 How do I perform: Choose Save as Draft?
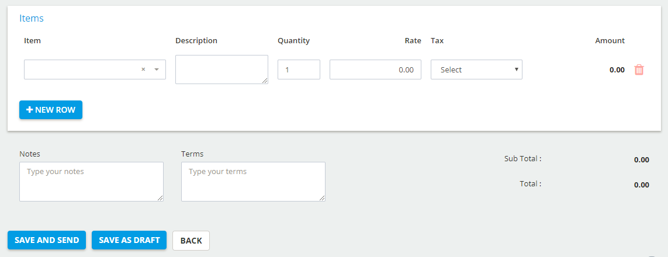pos(129,240)
